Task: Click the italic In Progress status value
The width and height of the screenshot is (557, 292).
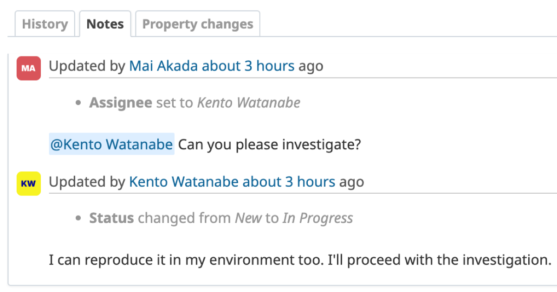Action: (317, 218)
